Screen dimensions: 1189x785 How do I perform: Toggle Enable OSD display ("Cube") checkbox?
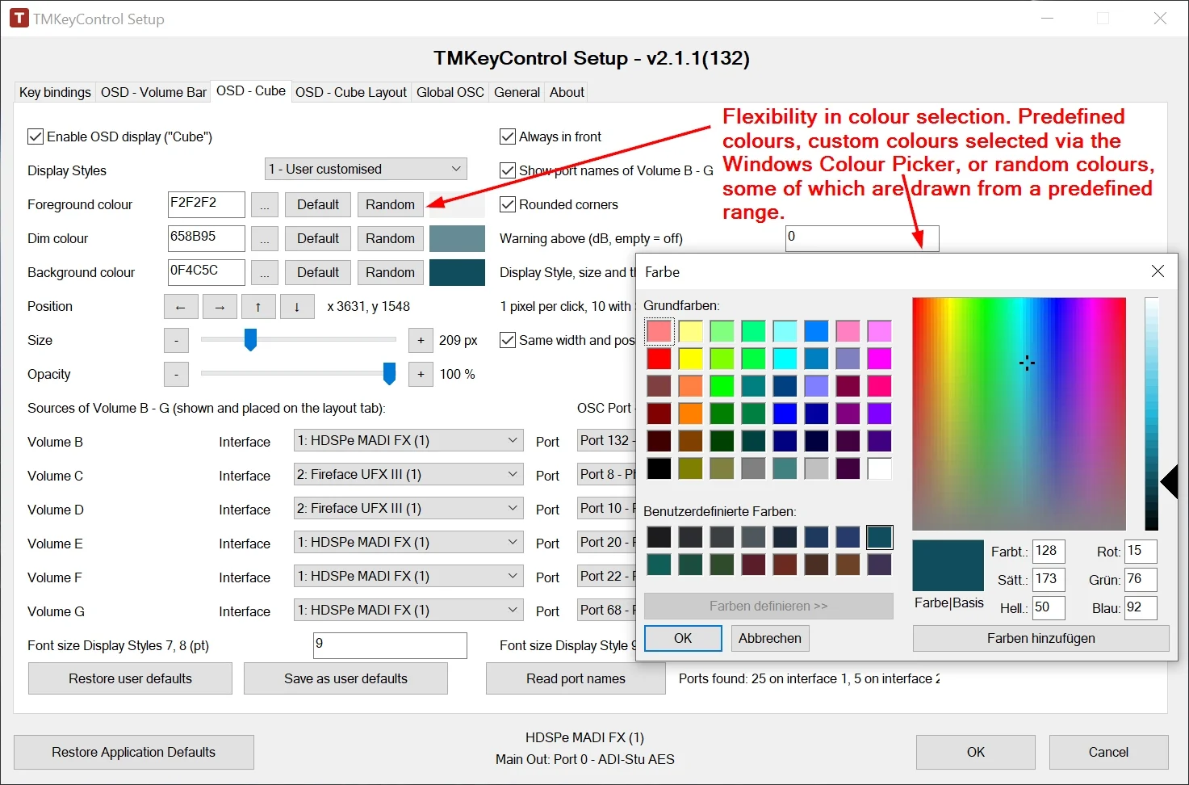tap(36, 136)
